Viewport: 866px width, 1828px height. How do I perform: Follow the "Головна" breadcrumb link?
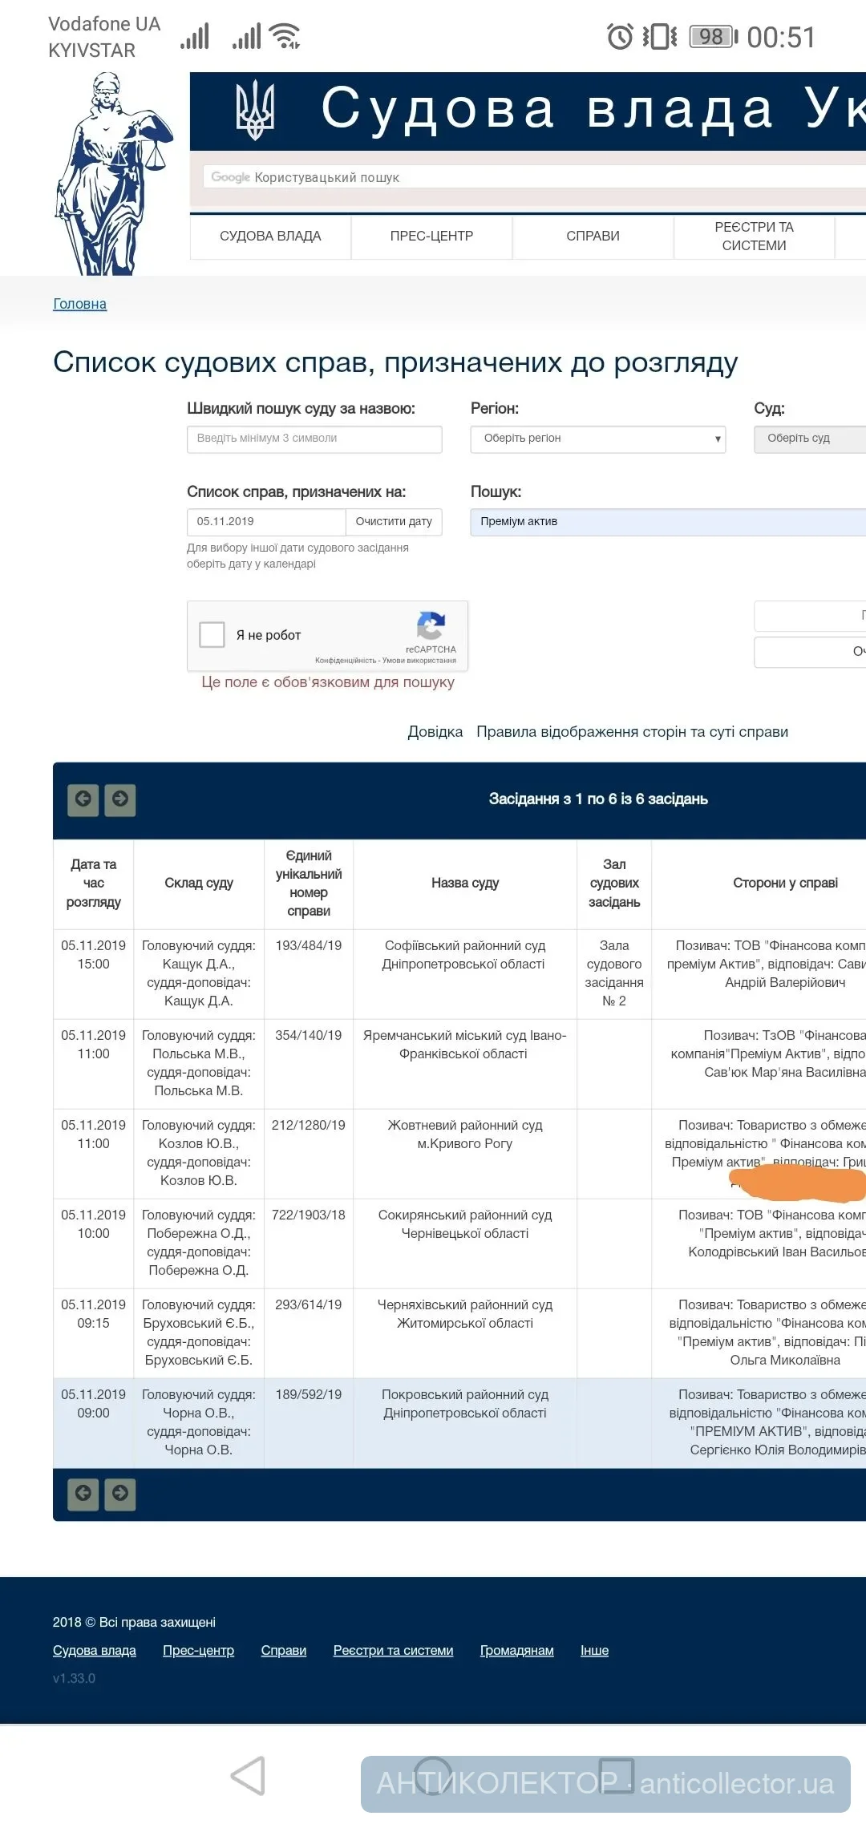(x=79, y=304)
